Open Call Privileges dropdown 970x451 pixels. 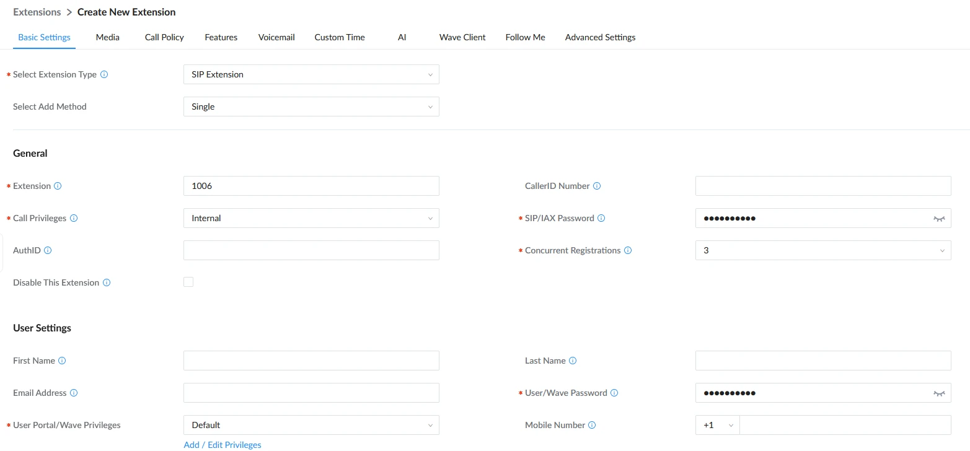[311, 218]
